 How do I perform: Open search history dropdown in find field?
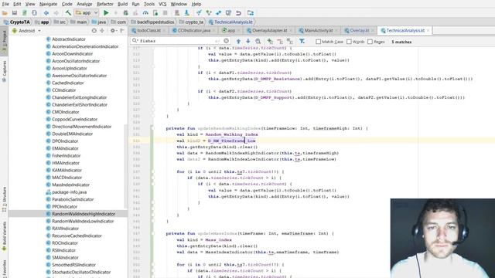(x=135, y=41)
